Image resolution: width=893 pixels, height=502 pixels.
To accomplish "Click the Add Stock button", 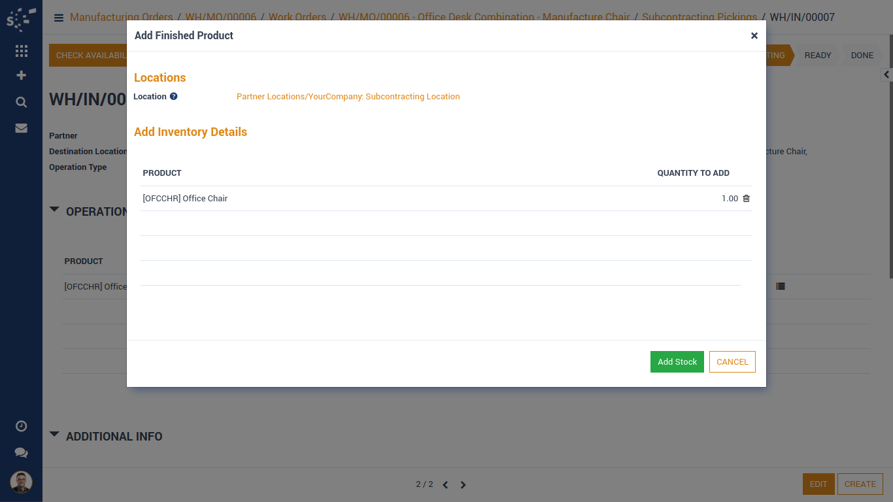I will point(677,362).
